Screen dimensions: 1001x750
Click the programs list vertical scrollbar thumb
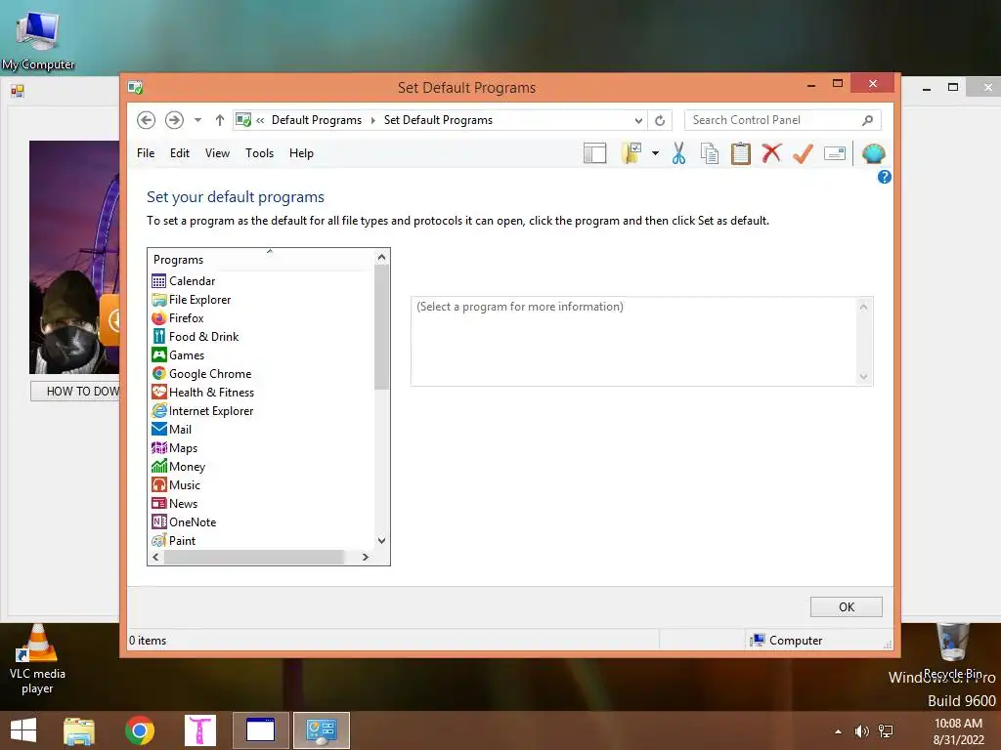click(382, 326)
